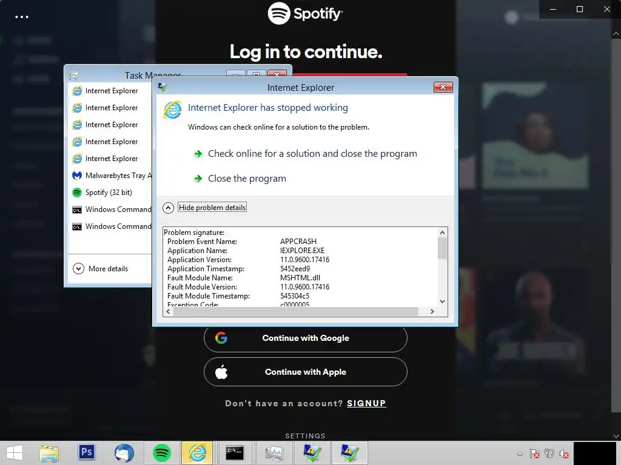Click crash dialog title bar icon
The width and height of the screenshot is (621, 465).
[x=163, y=87]
